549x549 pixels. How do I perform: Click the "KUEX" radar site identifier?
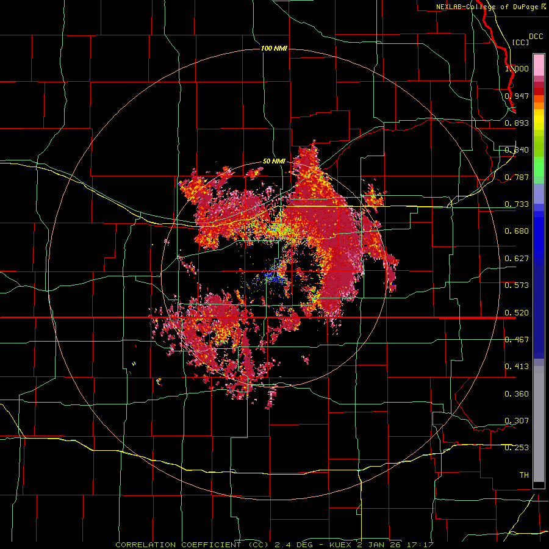click(x=341, y=545)
